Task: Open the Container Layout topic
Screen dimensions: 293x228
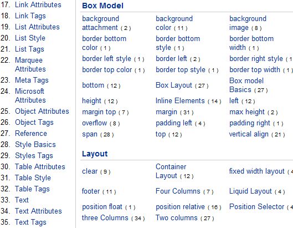Action: click(x=171, y=171)
